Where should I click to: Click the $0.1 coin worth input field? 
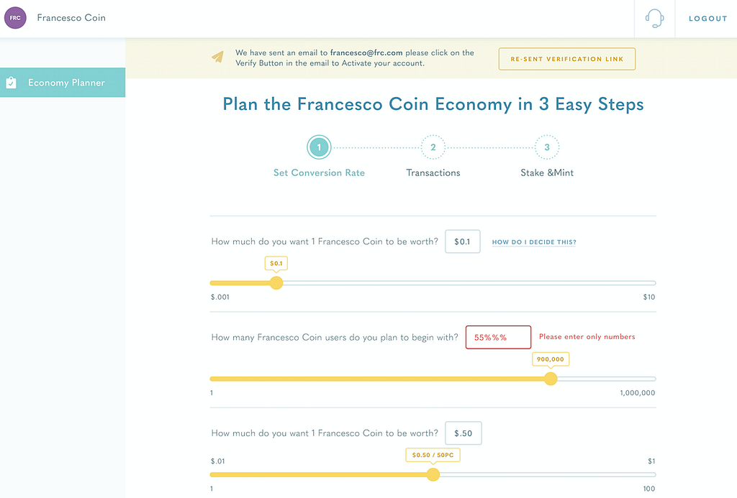(463, 241)
